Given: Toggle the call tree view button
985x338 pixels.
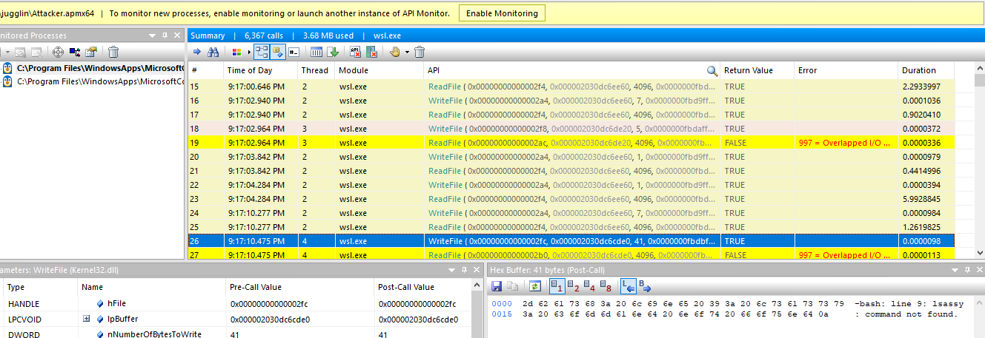Looking at the screenshot, I should coord(262,52).
